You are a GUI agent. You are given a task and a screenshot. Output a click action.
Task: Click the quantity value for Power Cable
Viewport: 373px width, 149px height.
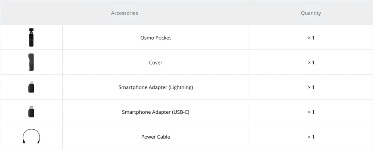point(311,137)
